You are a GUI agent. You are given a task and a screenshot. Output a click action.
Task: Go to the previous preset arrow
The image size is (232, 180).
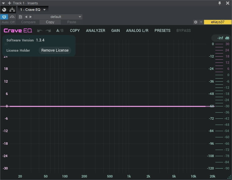pyautogui.click(x=26, y=17)
